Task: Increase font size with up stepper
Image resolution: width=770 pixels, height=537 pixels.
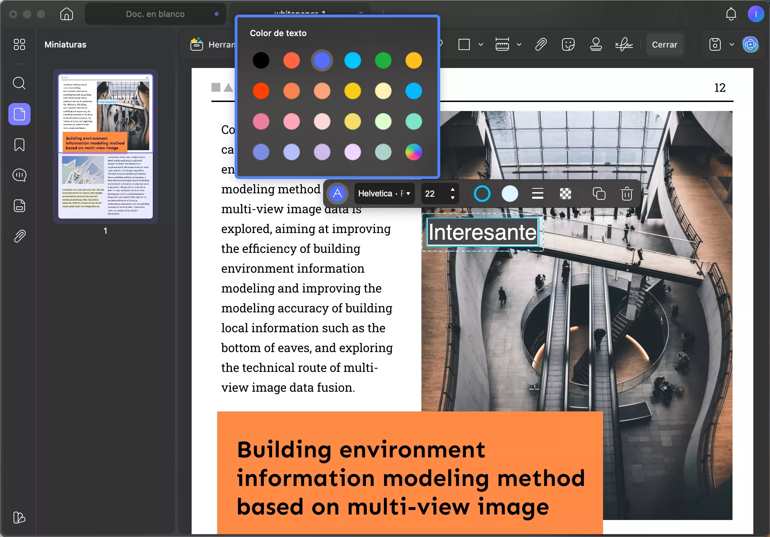Action: (x=452, y=190)
